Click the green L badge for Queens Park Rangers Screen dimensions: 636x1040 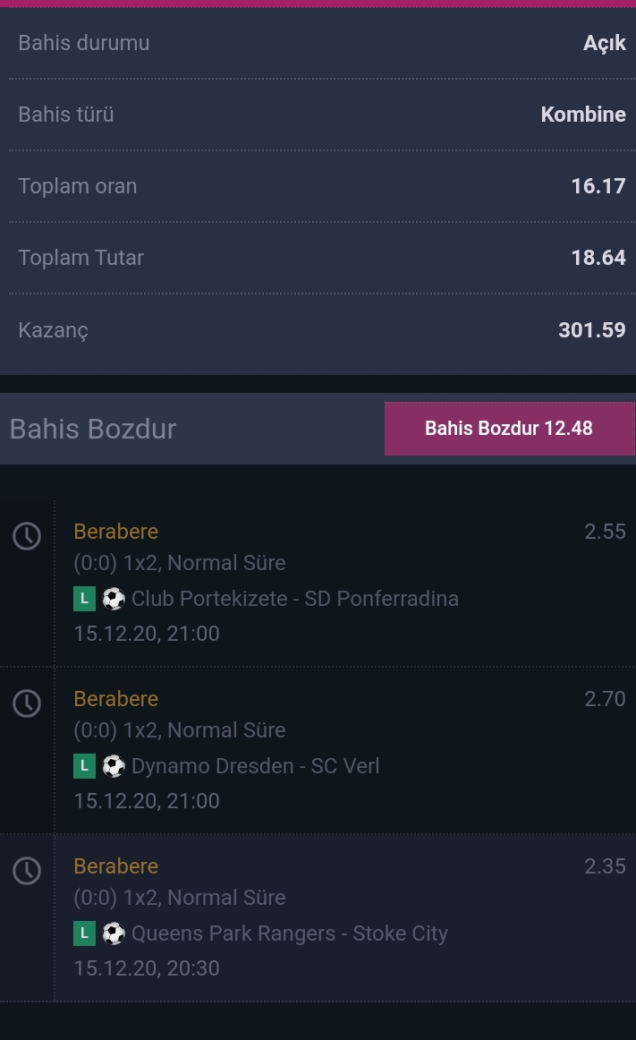(x=84, y=933)
